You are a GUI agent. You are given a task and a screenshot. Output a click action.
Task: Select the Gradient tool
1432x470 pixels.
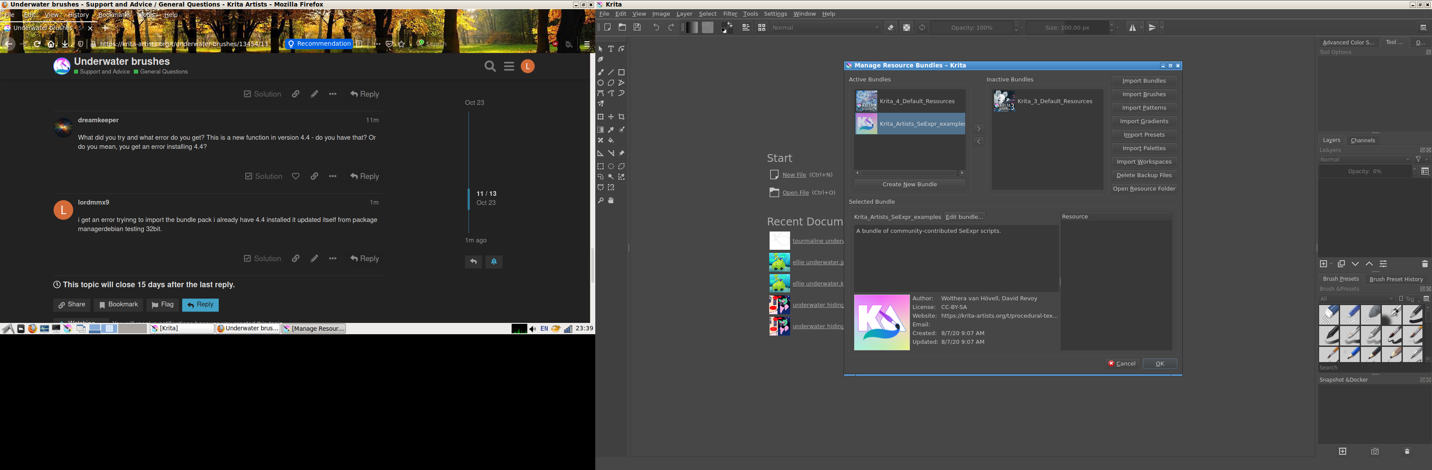[601, 130]
